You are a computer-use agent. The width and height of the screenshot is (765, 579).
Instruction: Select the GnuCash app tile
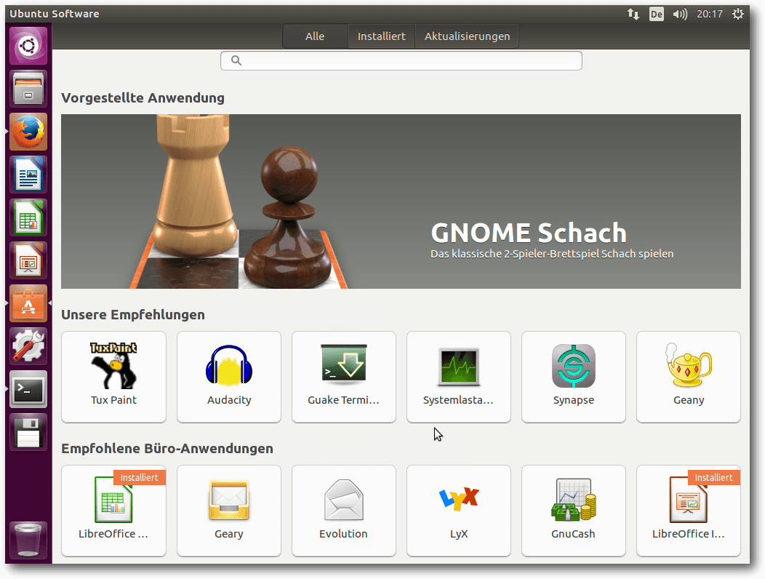pyautogui.click(x=574, y=511)
